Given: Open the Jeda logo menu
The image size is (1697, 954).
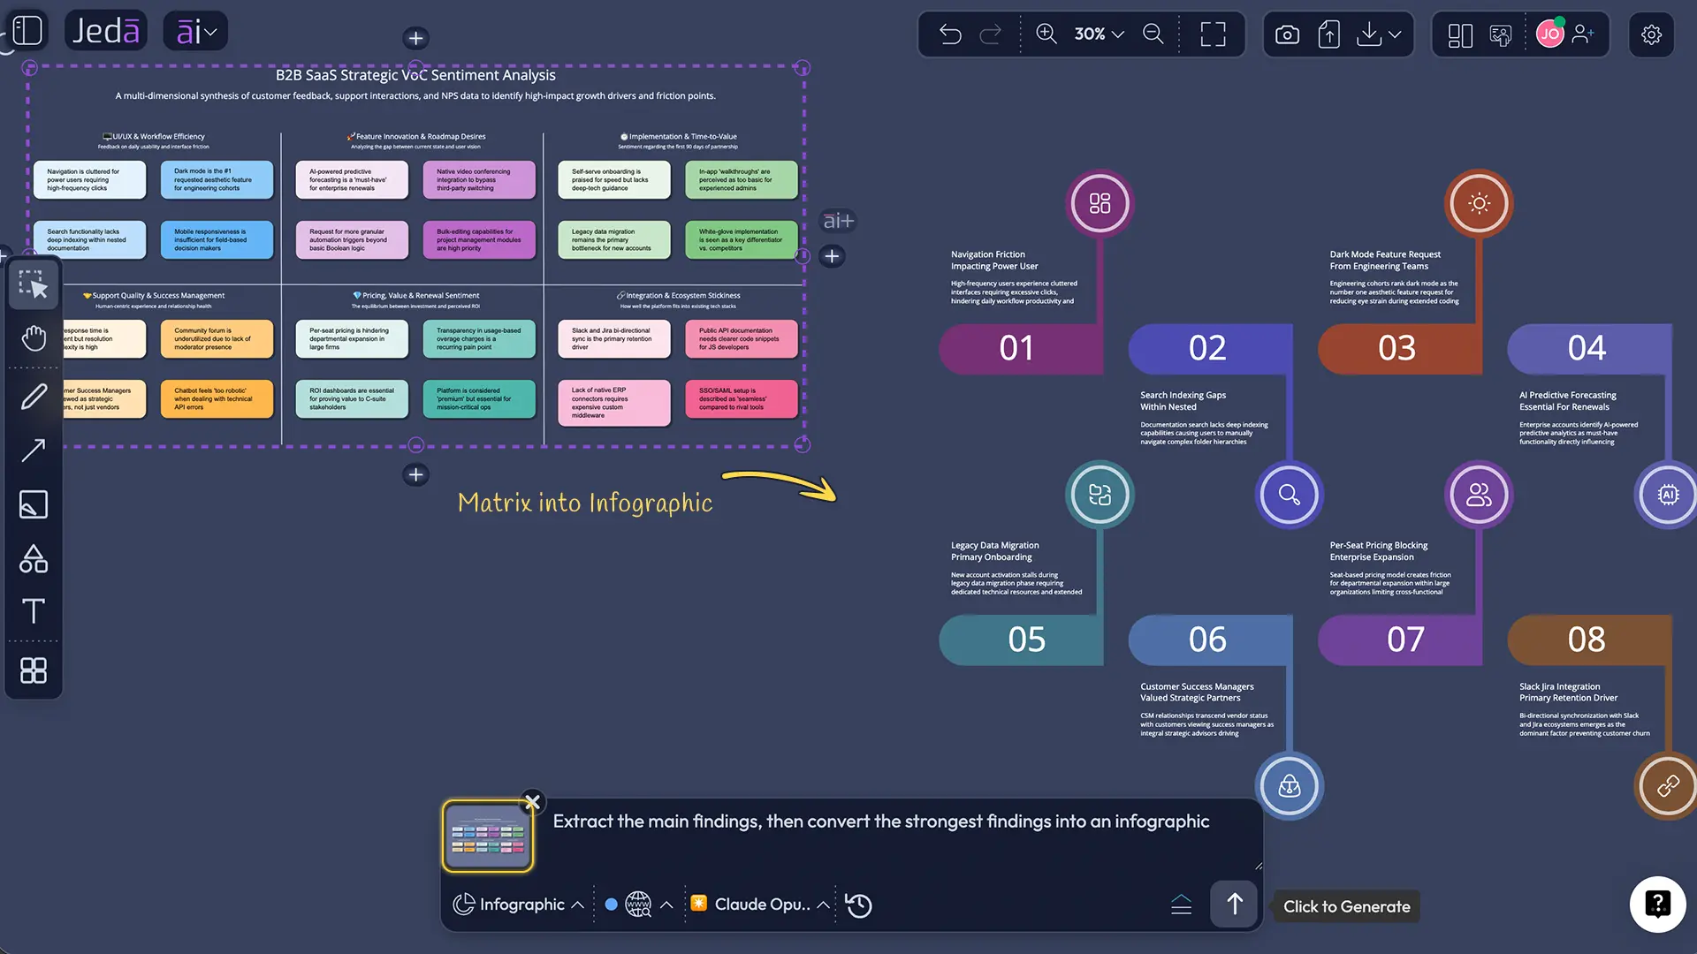Looking at the screenshot, I should click(106, 31).
